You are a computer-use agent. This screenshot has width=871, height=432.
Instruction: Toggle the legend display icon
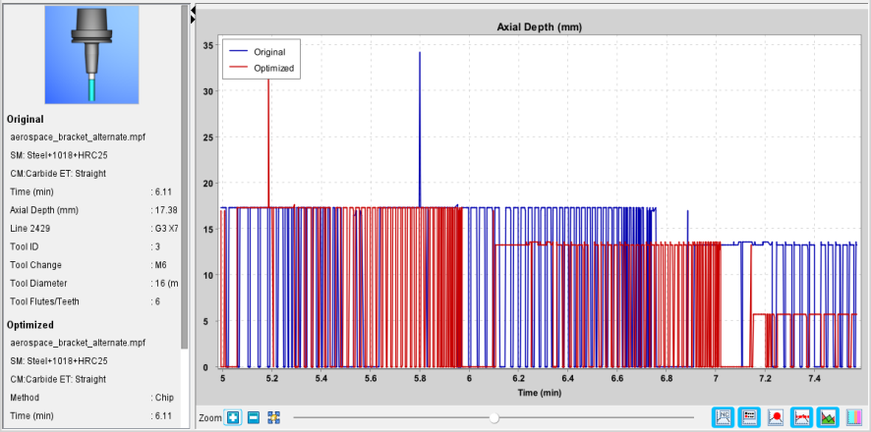tap(749, 416)
